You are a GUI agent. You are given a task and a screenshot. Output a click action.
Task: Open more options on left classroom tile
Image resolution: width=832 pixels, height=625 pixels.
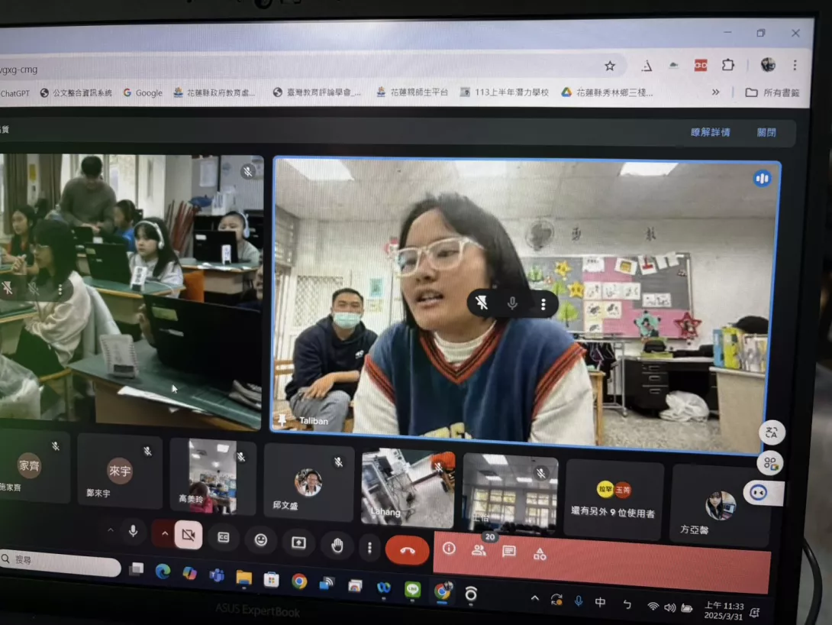[x=60, y=290]
